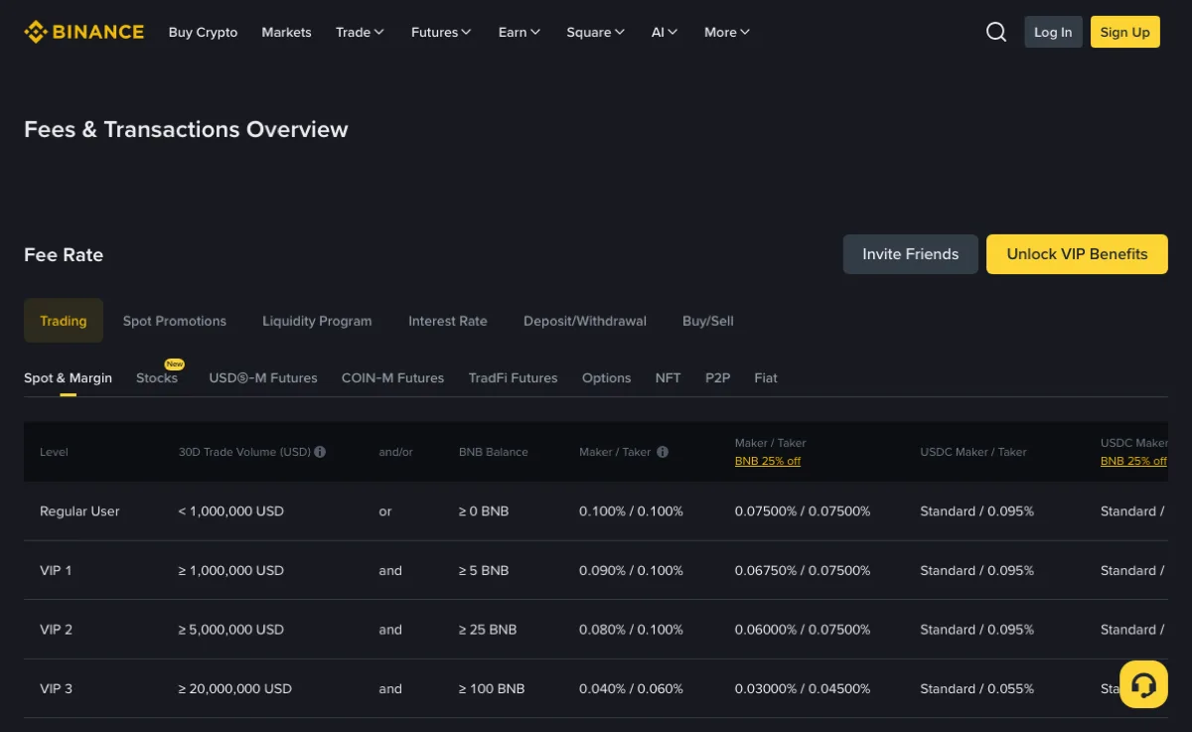Viewport: 1192px width, 732px height.
Task: Click BNB 25% off link under Maker / Taker
Action: point(768,461)
